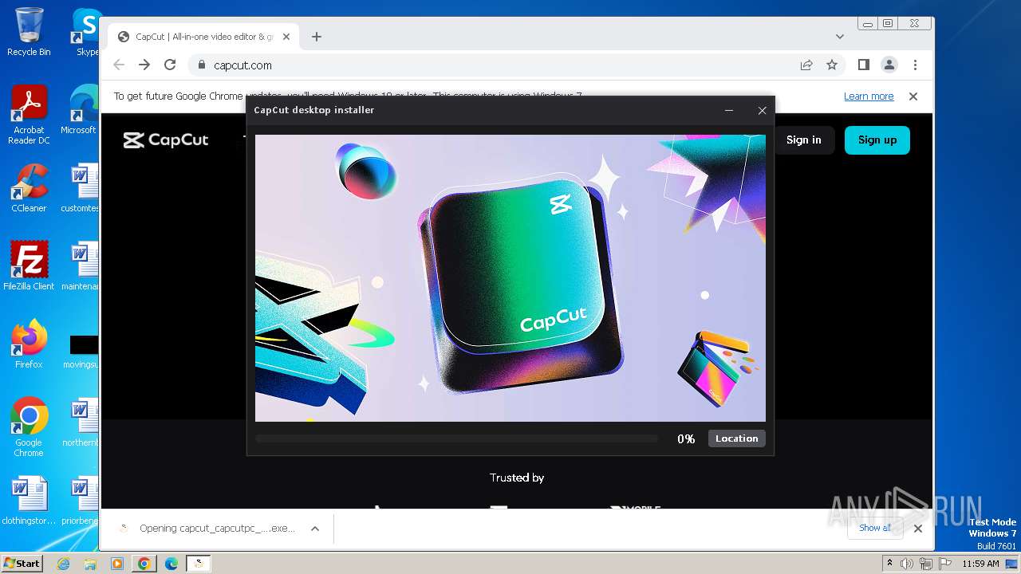Screen dimensions: 1021x574
Task: Select the CapCut All-in-one video editor tab
Action: 203,37
